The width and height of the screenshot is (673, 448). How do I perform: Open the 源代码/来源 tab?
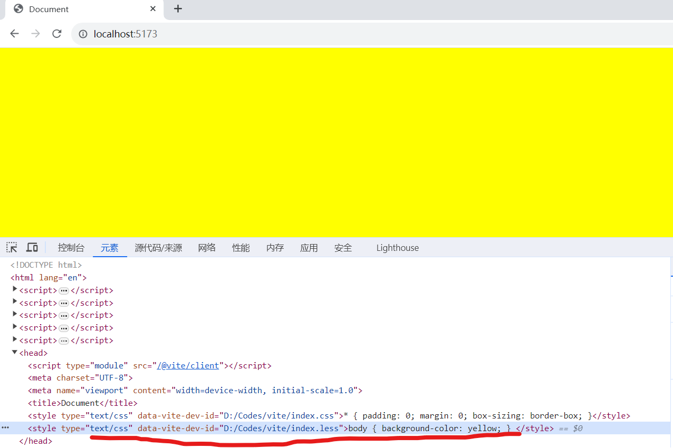[x=158, y=248]
